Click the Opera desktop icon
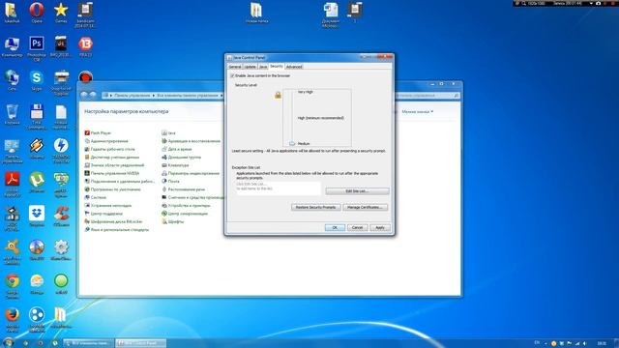The height and width of the screenshot is (348, 619). 37,10
